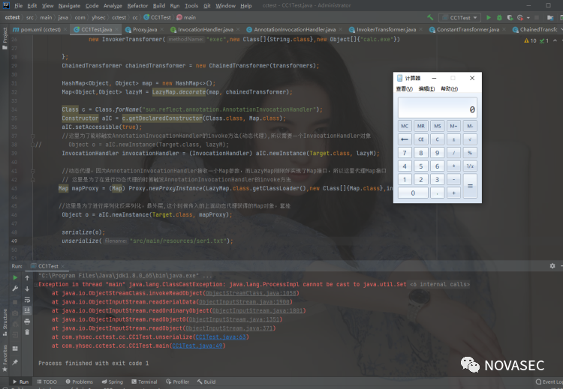Screen dimensions: 563x389
Task: Open the Structure side tool window
Action: pyautogui.click(x=5, y=322)
